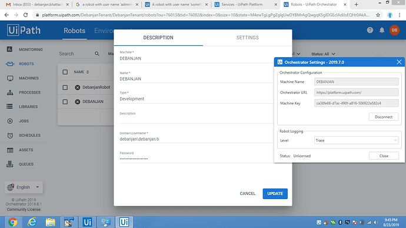The image size is (406, 228).
Task: Open the notifications bell
Action: [382, 30]
